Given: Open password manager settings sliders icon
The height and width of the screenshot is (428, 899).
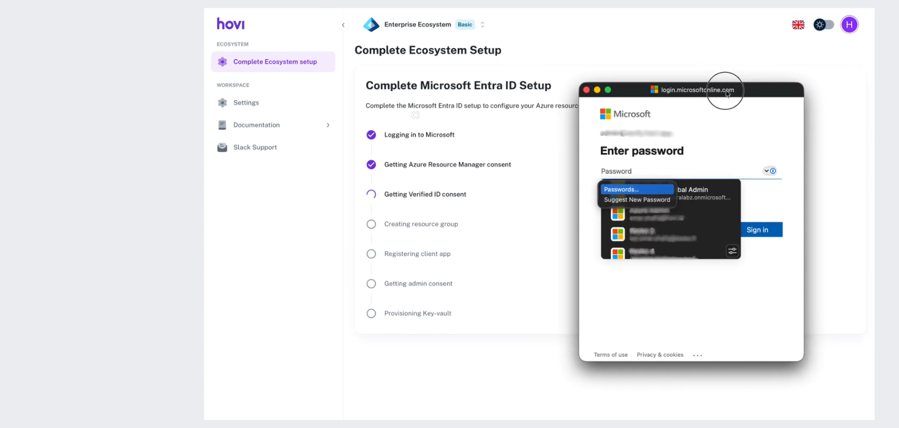Looking at the screenshot, I should (x=732, y=251).
